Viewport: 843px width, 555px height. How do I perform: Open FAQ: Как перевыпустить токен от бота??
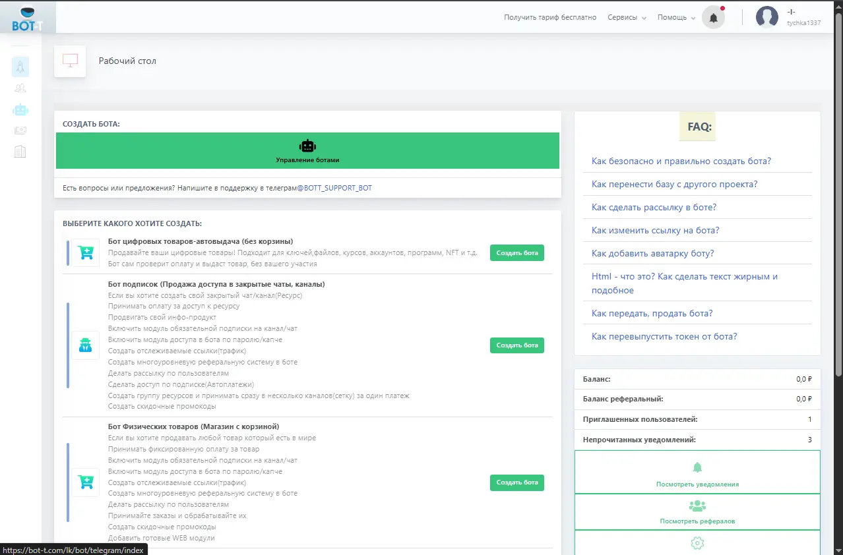664,336
